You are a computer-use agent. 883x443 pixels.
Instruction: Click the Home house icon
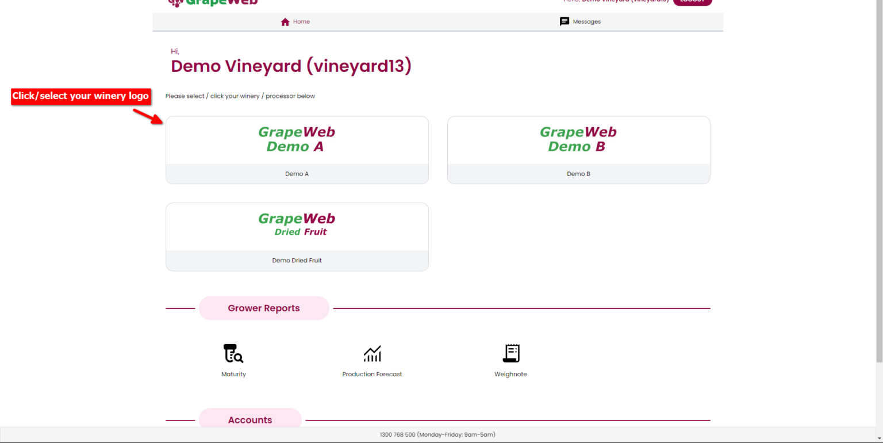[x=285, y=22]
